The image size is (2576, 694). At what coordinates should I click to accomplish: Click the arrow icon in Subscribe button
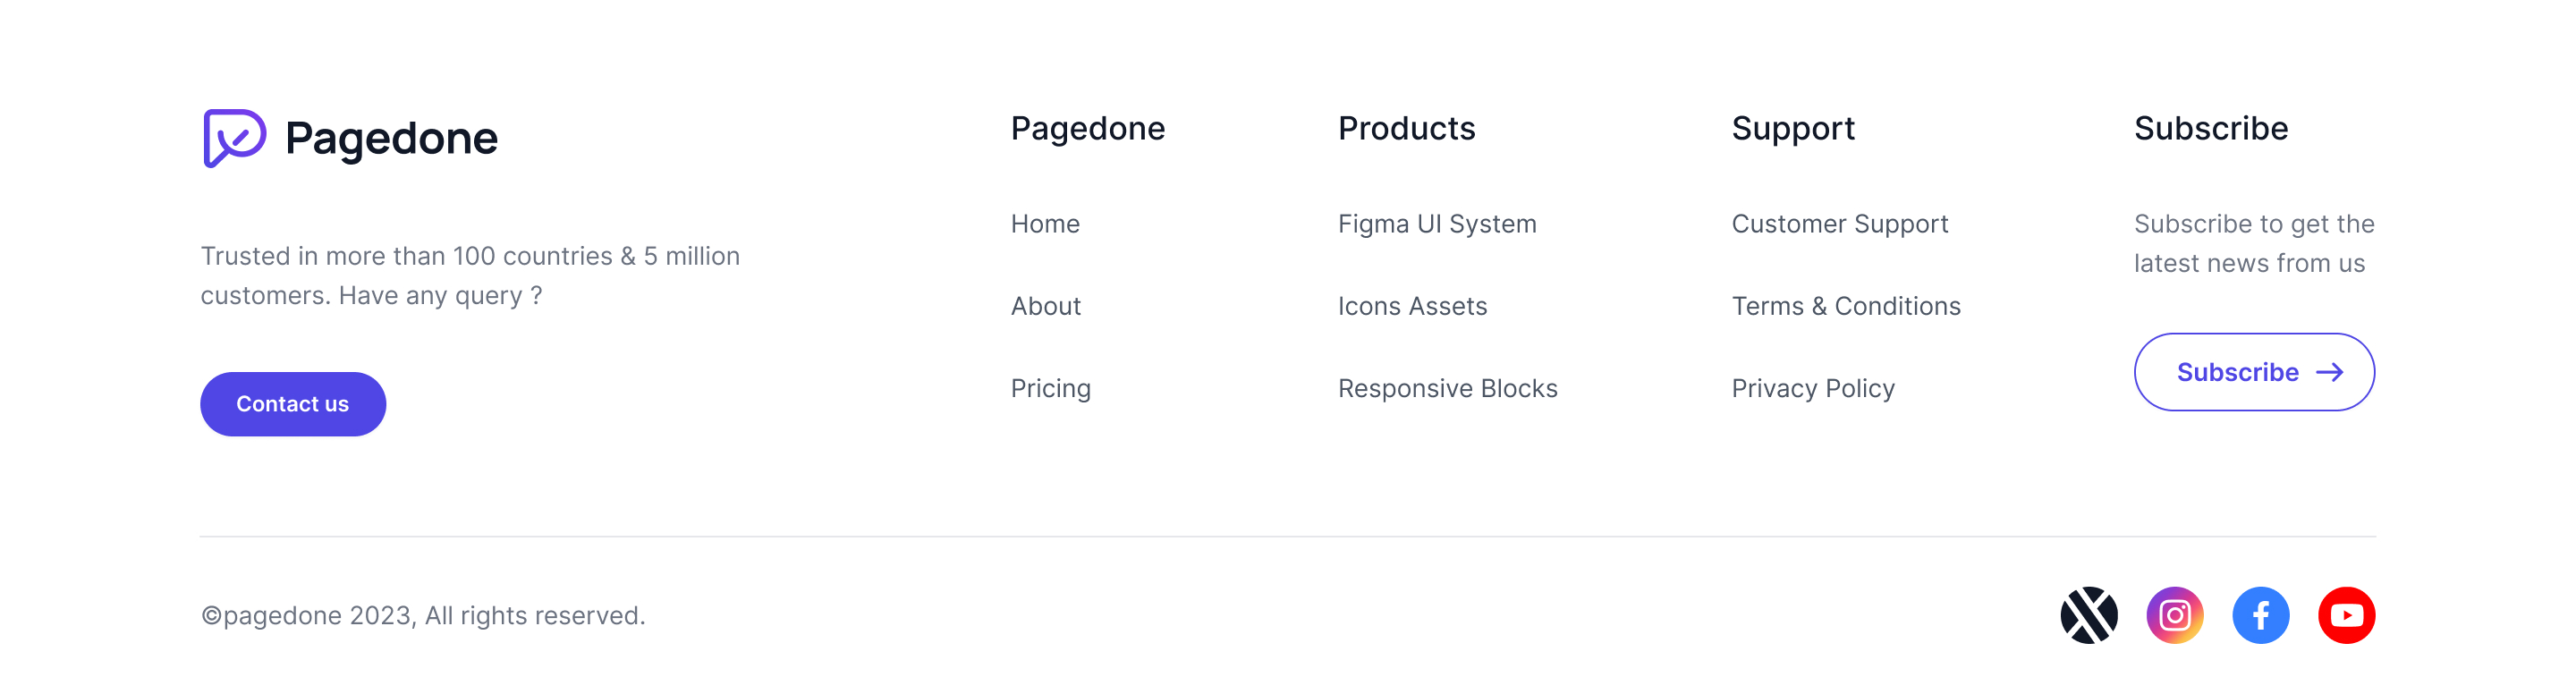pyautogui.click(x=2330, y=372)
